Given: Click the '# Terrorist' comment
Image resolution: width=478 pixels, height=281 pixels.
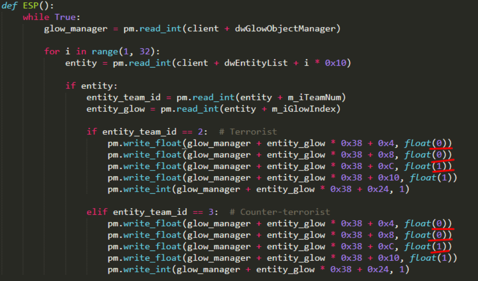Looking at the screenshot, I should (248, 132).
